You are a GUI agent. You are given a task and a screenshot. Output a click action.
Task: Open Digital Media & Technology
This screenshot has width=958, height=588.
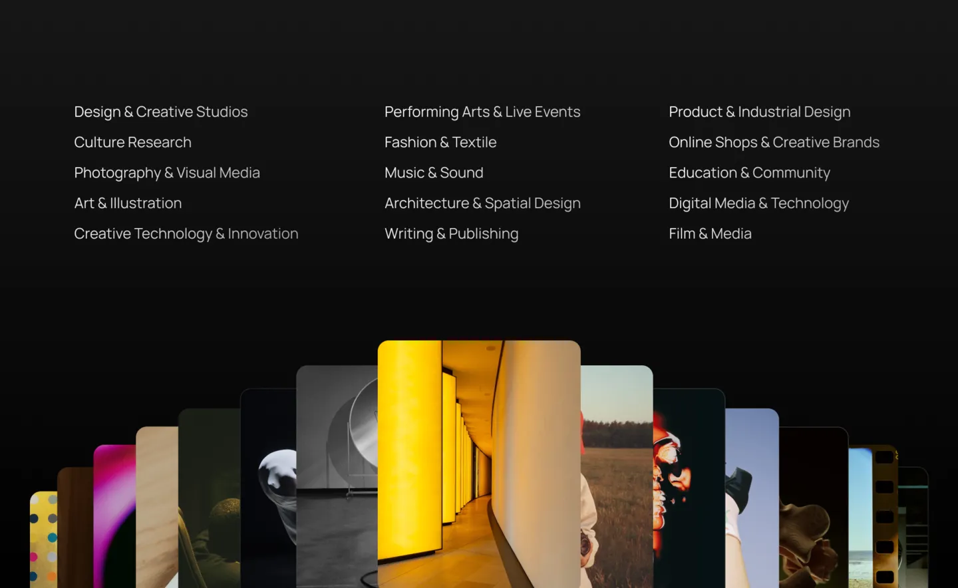758,204
